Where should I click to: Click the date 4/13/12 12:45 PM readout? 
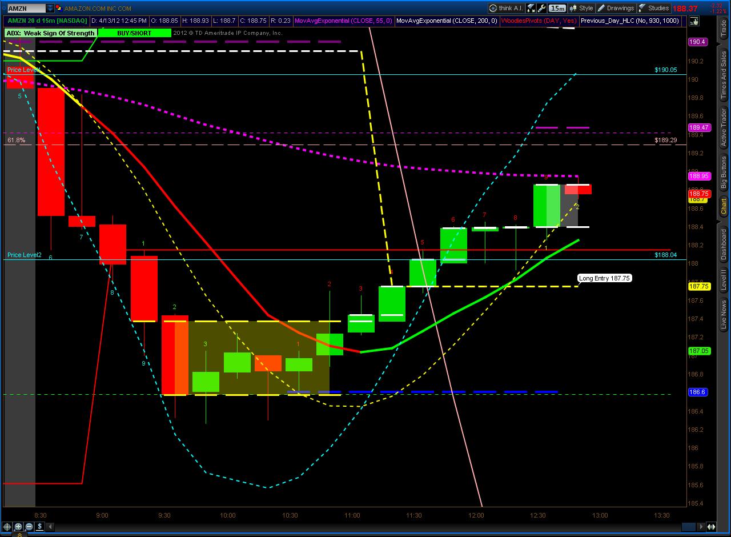click(x=120, y=21)
